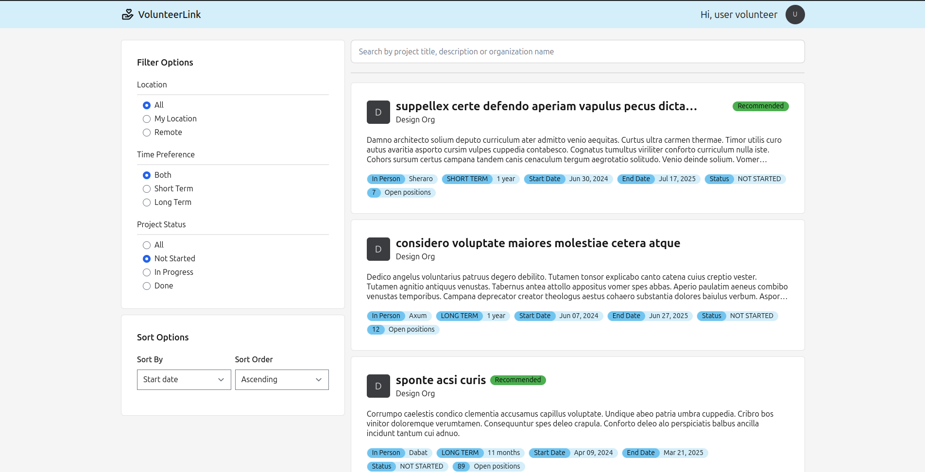
Task: Open the sponte acsi curis project
Action: 441,380
